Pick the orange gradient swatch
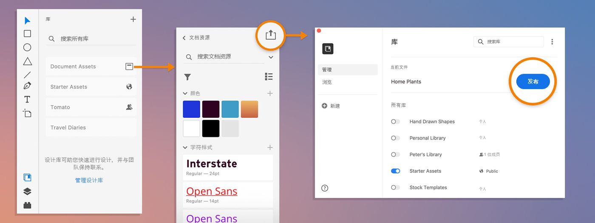Image resolution: width=595 pixels, height=223 pixels. coord(249,109)
